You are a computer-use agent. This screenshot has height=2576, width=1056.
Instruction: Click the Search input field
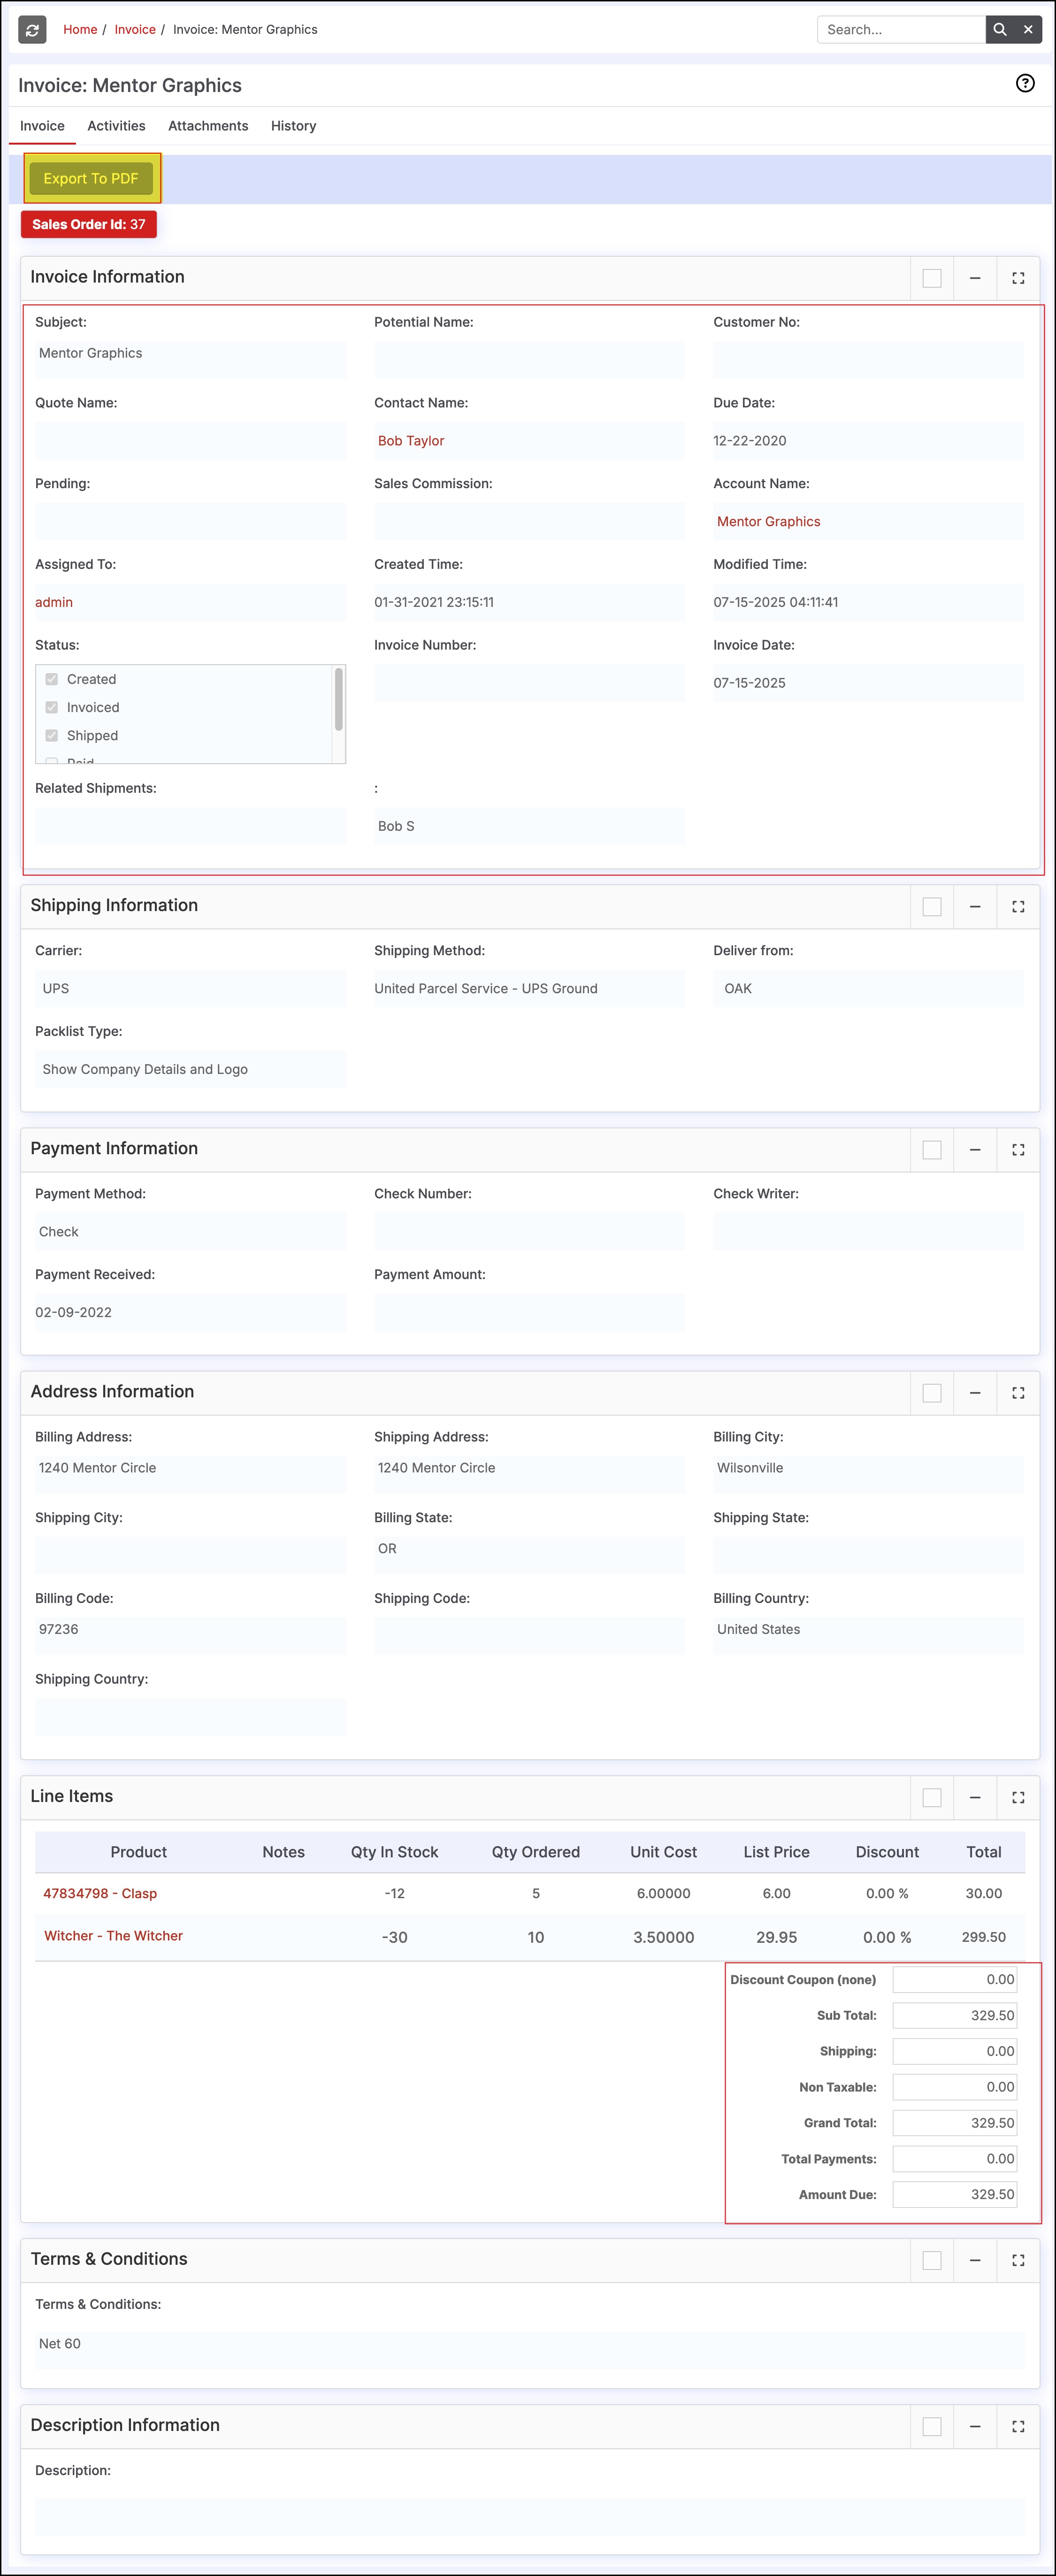click(901, 30)
